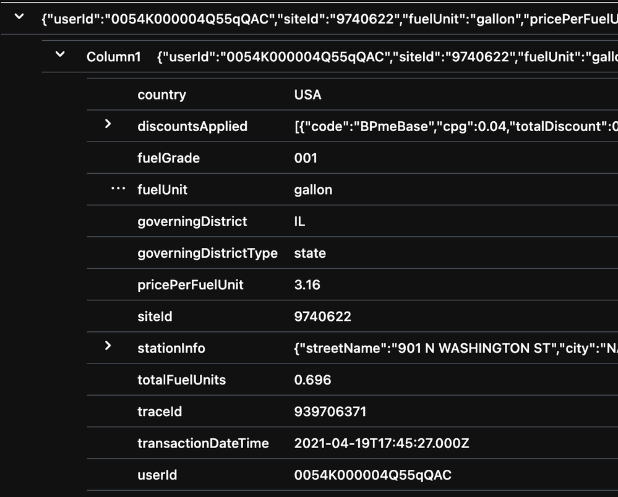Select the siteId row with 9740622
The height and width of the screenshot is (497, 618).
point(155,316)
